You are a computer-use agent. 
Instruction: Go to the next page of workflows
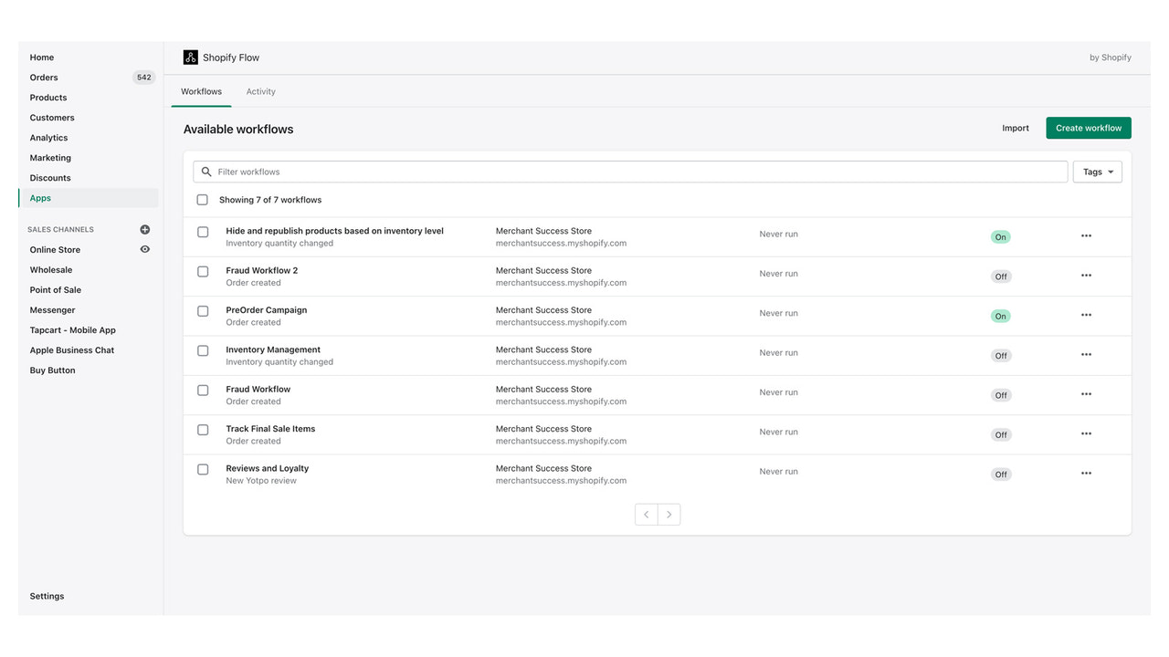[x=669, y=514]
